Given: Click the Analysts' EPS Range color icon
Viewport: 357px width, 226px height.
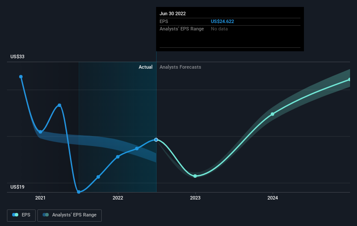Looking at the screenshot, I should pyautogui.click(x=46, y=215).
